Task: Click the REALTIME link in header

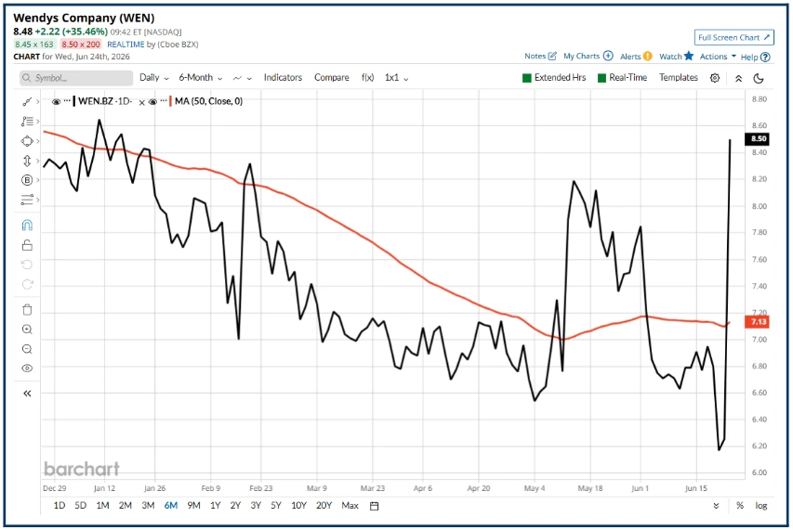Action: point(126,45)
